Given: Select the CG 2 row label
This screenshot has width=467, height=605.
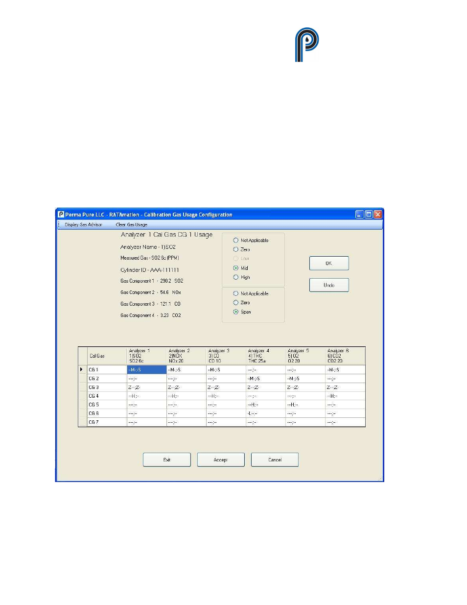Looking at the screenshot, I should tap(107, 378).
